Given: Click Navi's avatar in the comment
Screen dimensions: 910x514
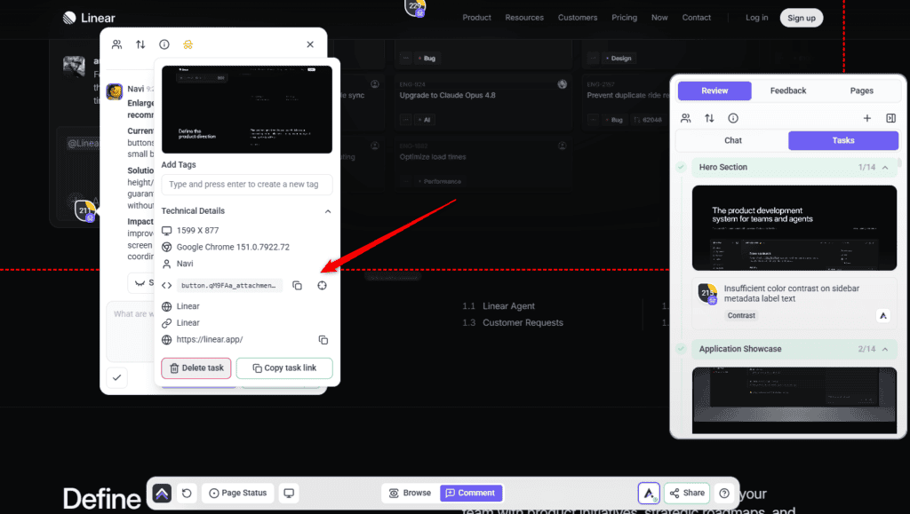Looking at the screenshot, I should pyautogui.click(x=115, y=91).
